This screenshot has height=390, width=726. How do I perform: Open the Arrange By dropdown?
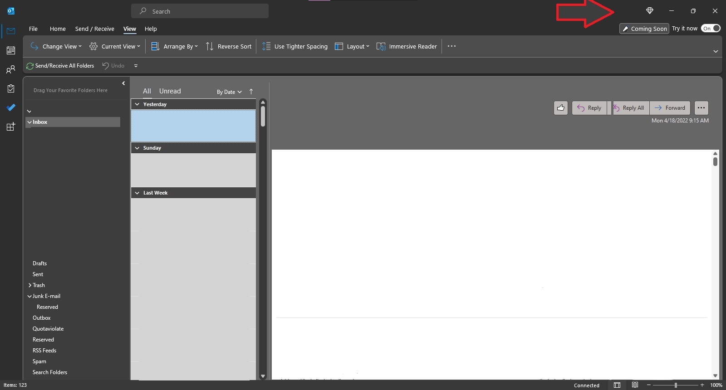174,46
